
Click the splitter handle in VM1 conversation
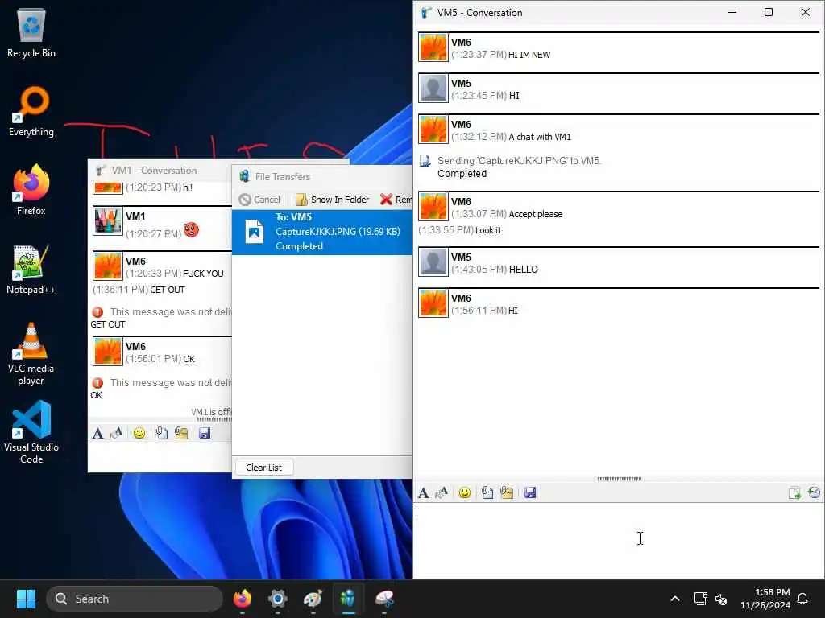(214, 419)
